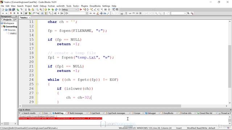The image size is (232, 130).
Task: Click the Break debugger pause icon
Action: pos(105,10)
